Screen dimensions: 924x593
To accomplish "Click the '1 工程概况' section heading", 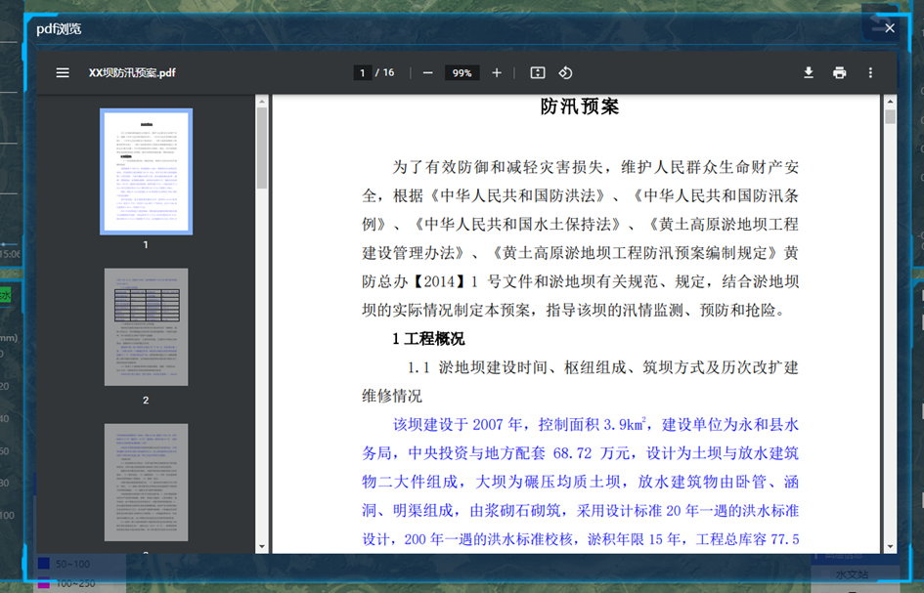I will [x=428, y=339].
